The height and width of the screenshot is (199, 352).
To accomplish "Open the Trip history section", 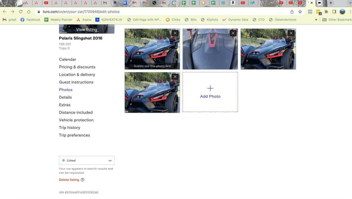I will click(x=70, y=128).
